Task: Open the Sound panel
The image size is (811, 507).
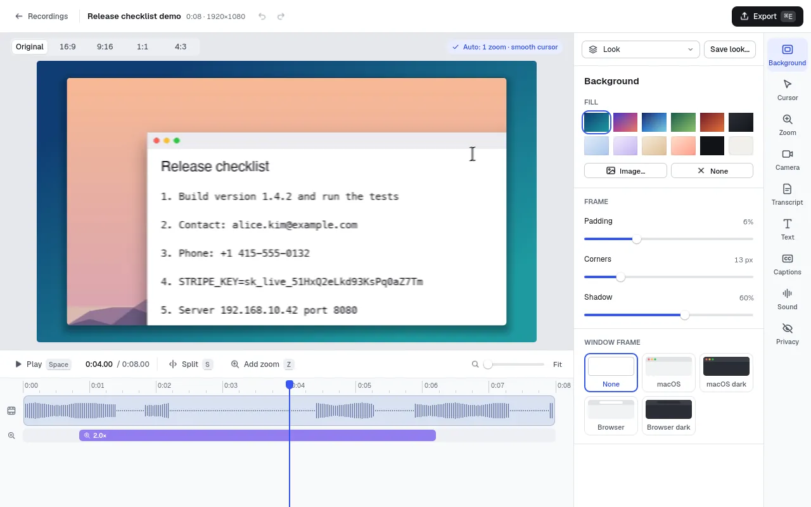Action: [788, 298]
